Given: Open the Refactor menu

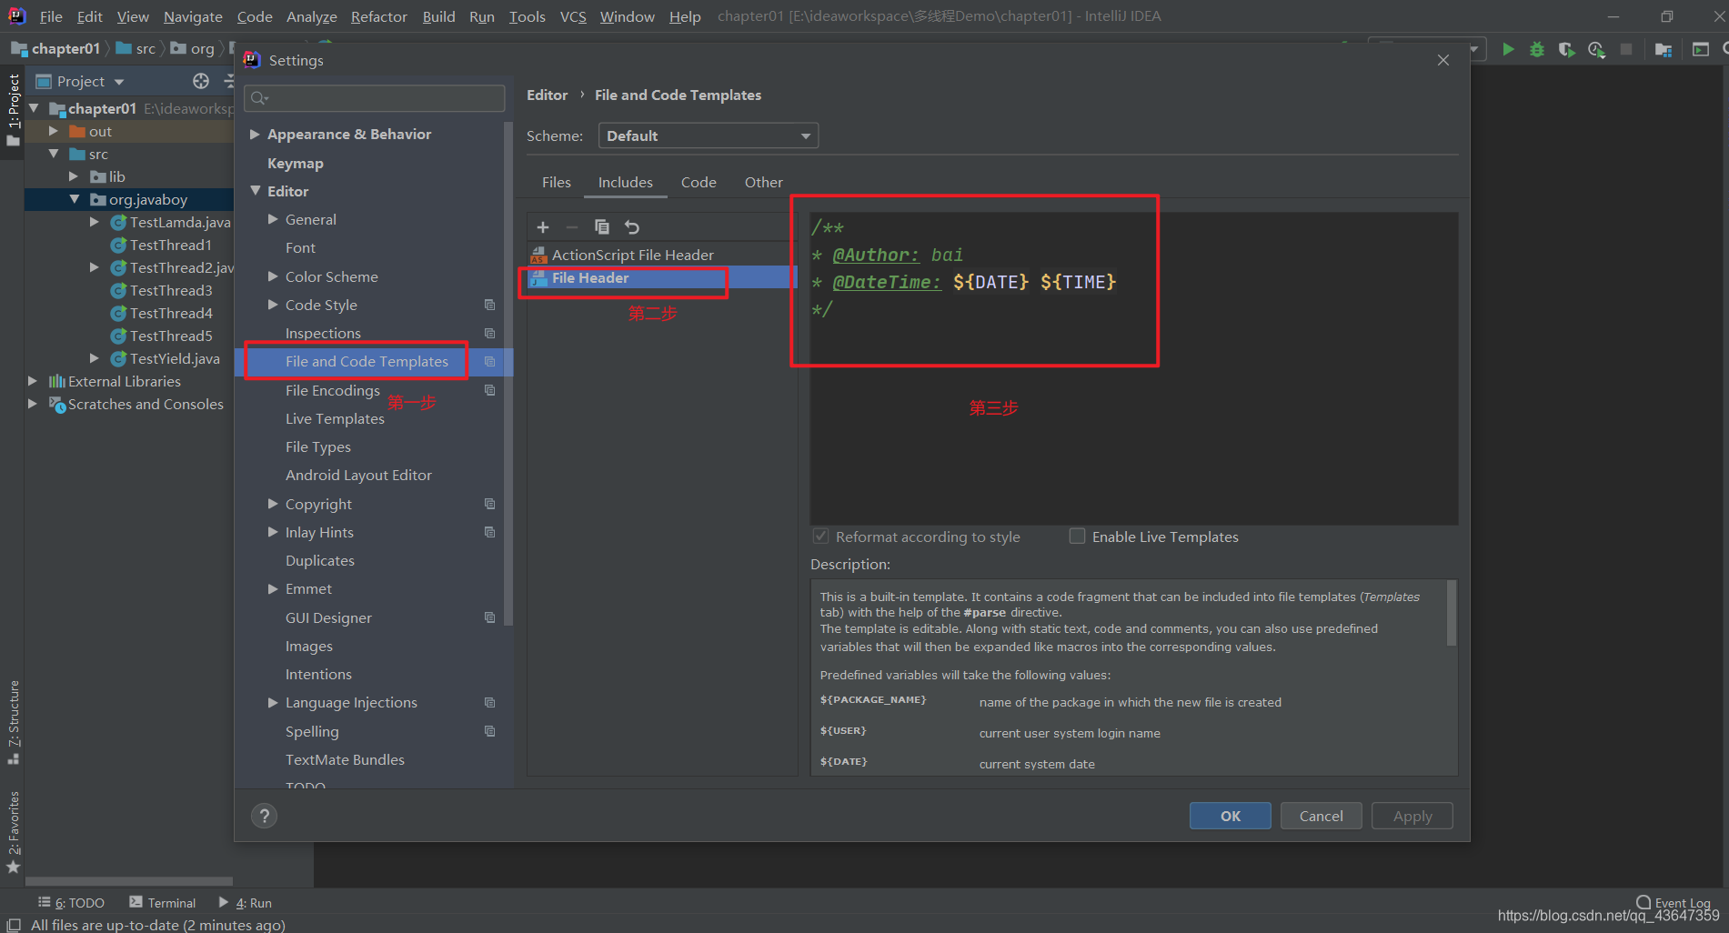Looking at the screenshot, I should (x=378, y=16).
